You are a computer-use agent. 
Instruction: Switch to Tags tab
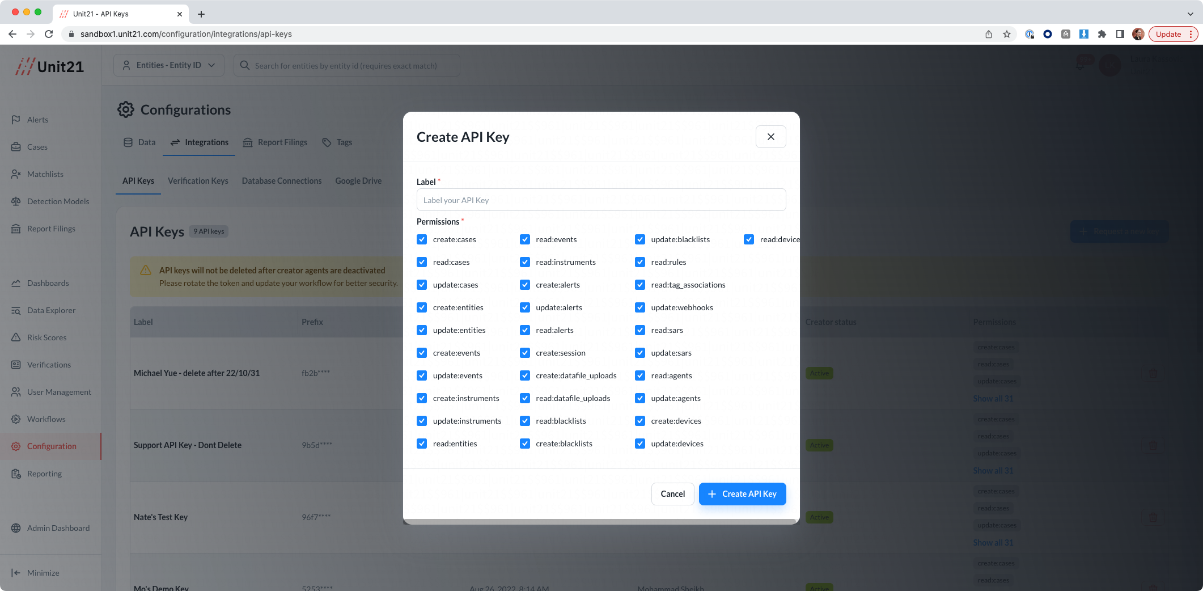tap(337, 142)
